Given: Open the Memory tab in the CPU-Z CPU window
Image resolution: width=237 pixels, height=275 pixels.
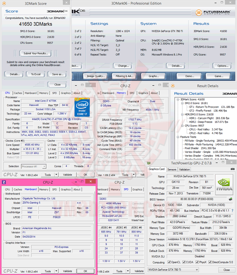Looking at the screenshot, I should point(44,93).
